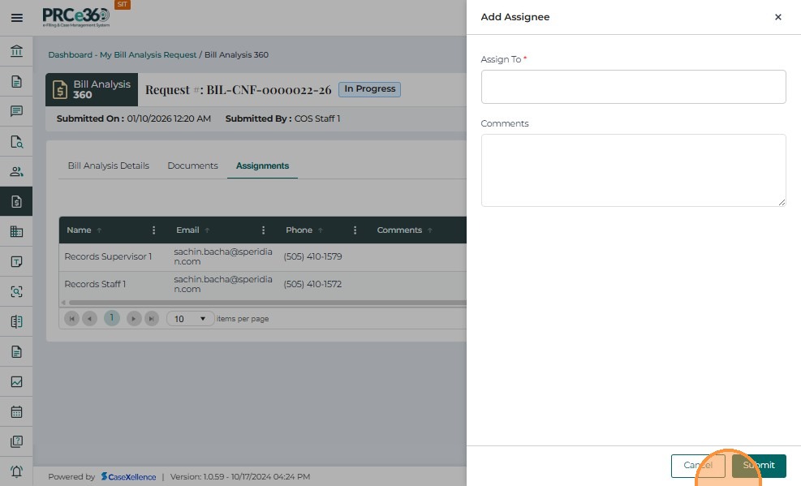Open the hamburger navigation menu
This screenshot has width=801, height=486.
[17, 18]
